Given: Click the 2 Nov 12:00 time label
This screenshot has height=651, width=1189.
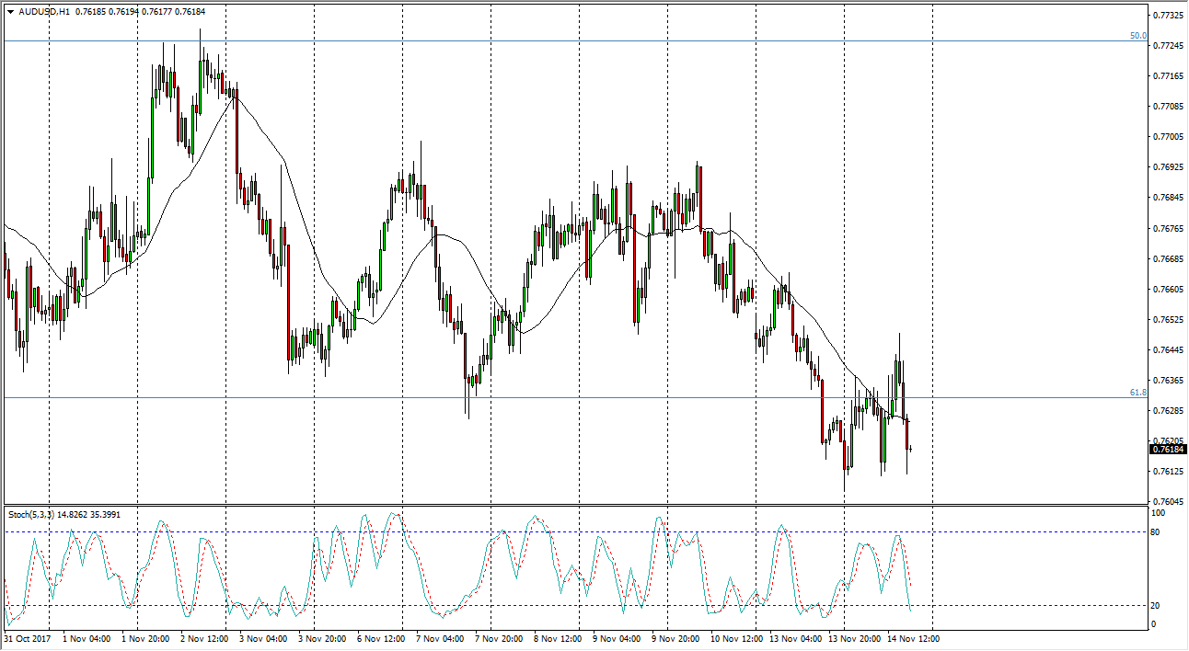Looking at the screenshot, I should pyautogui.click(x=204, y=638).
